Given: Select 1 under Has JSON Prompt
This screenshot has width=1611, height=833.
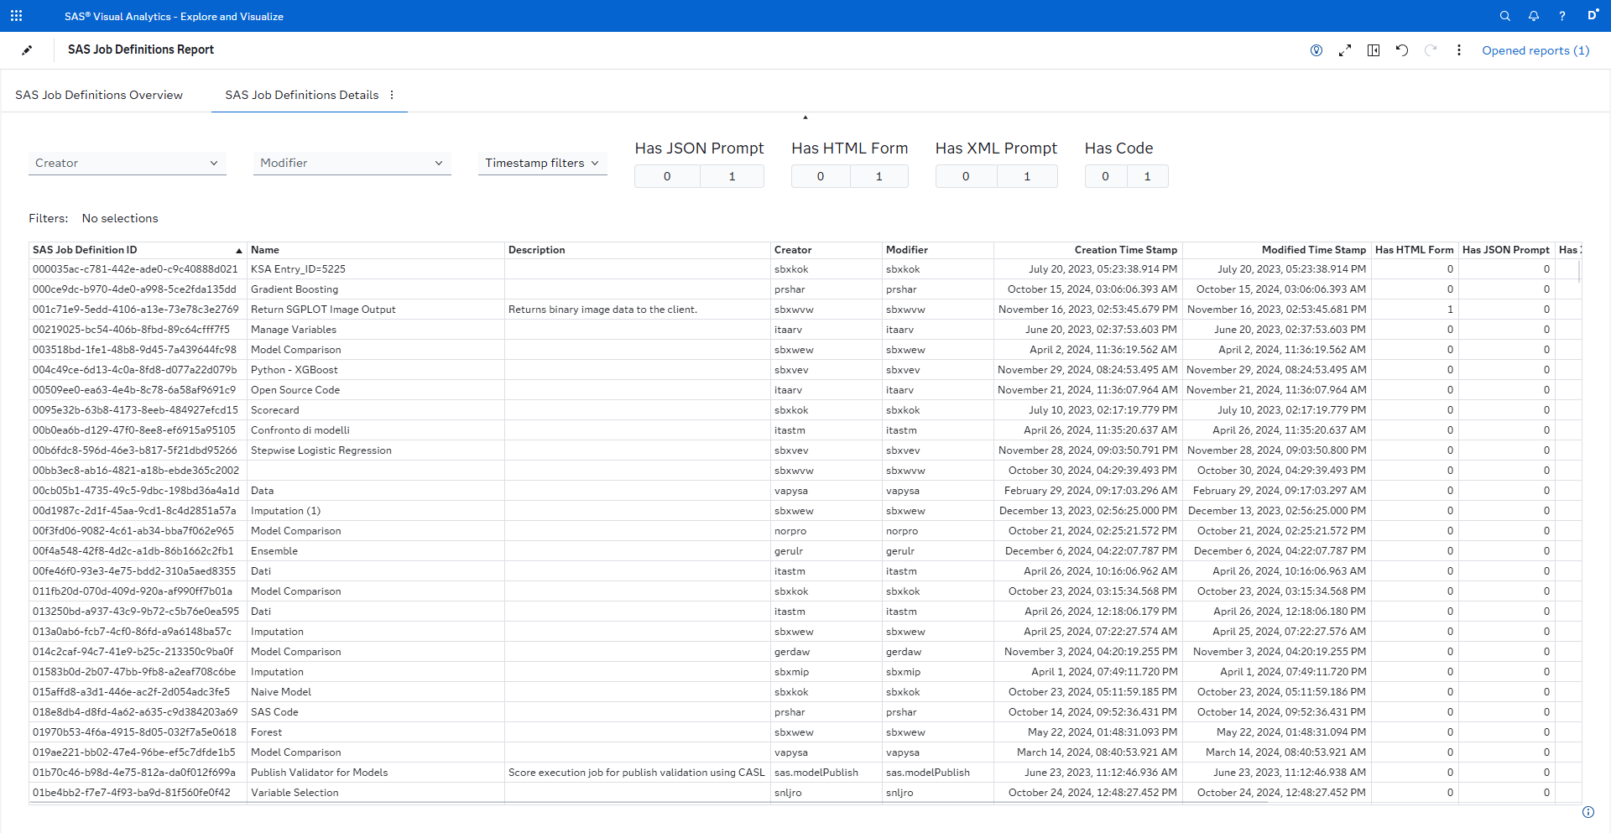Looking at the screenshot, I should [x=732, y=176].
